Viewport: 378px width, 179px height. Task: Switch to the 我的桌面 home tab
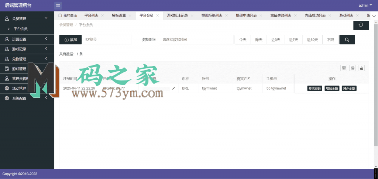[68, 15]
